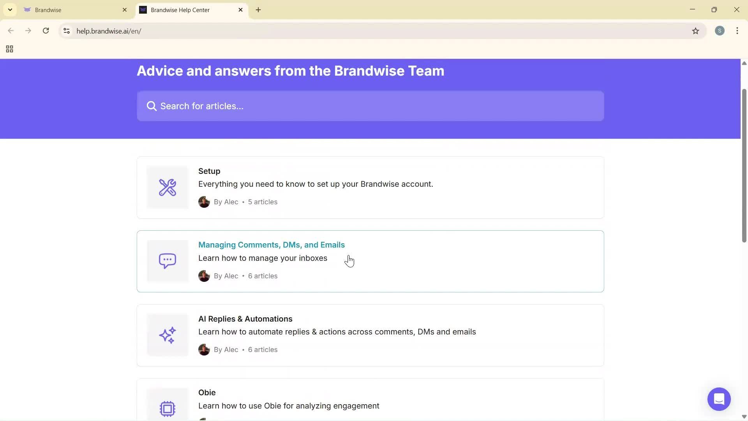Click the AI Replies & Automations card

(370, 335)
